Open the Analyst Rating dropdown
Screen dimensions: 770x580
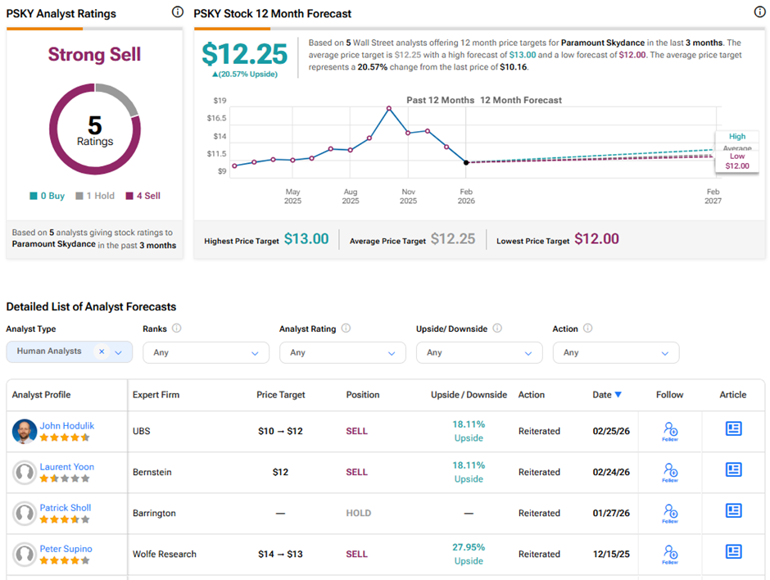(342, 352)
